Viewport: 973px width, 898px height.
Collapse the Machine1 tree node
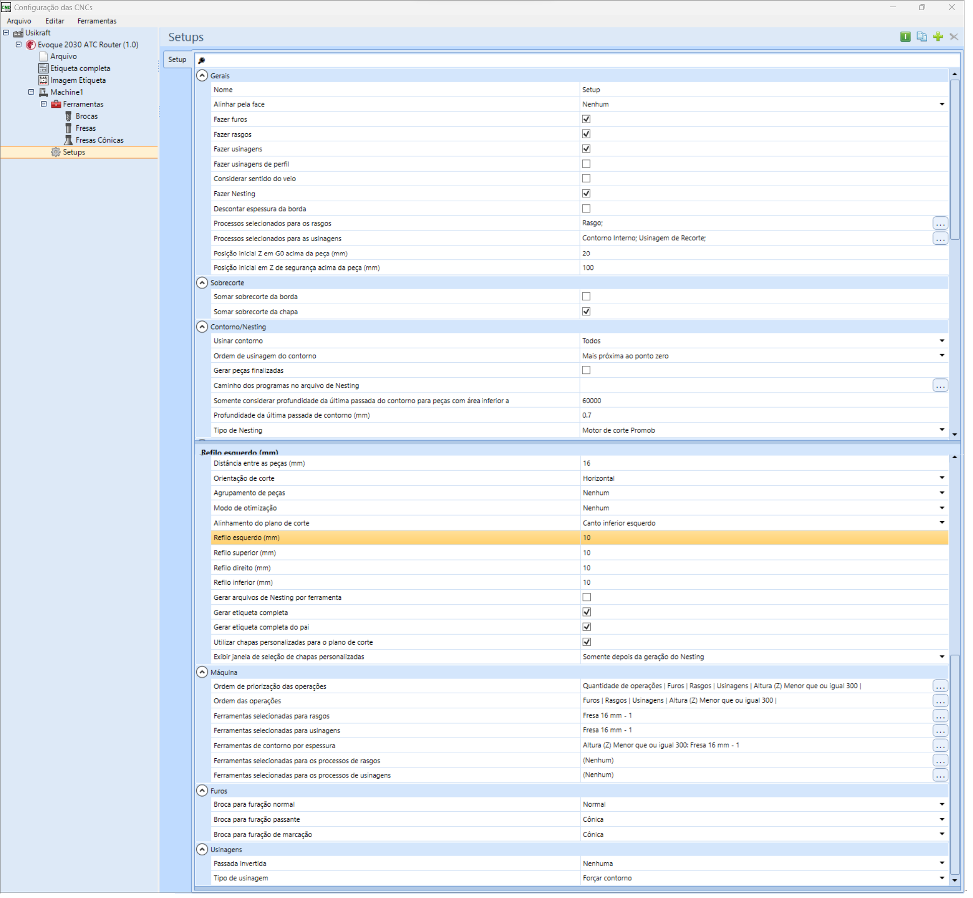click(31, 93)
